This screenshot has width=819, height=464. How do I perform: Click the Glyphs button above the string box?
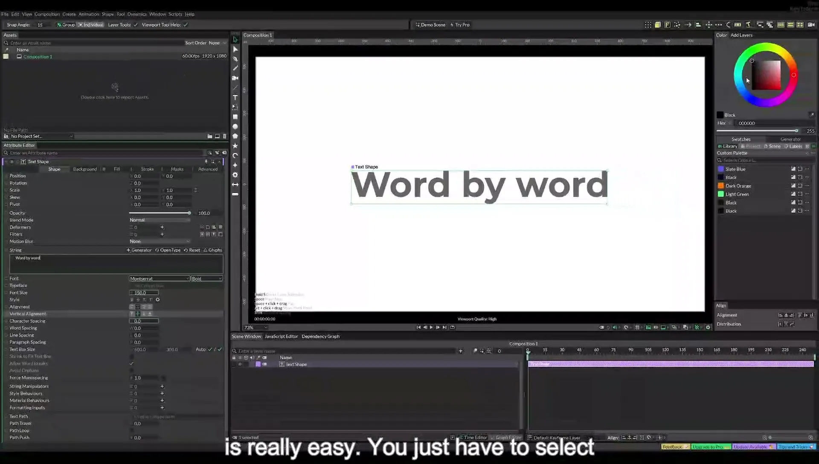pyautogui.click(x=213, y=250)
